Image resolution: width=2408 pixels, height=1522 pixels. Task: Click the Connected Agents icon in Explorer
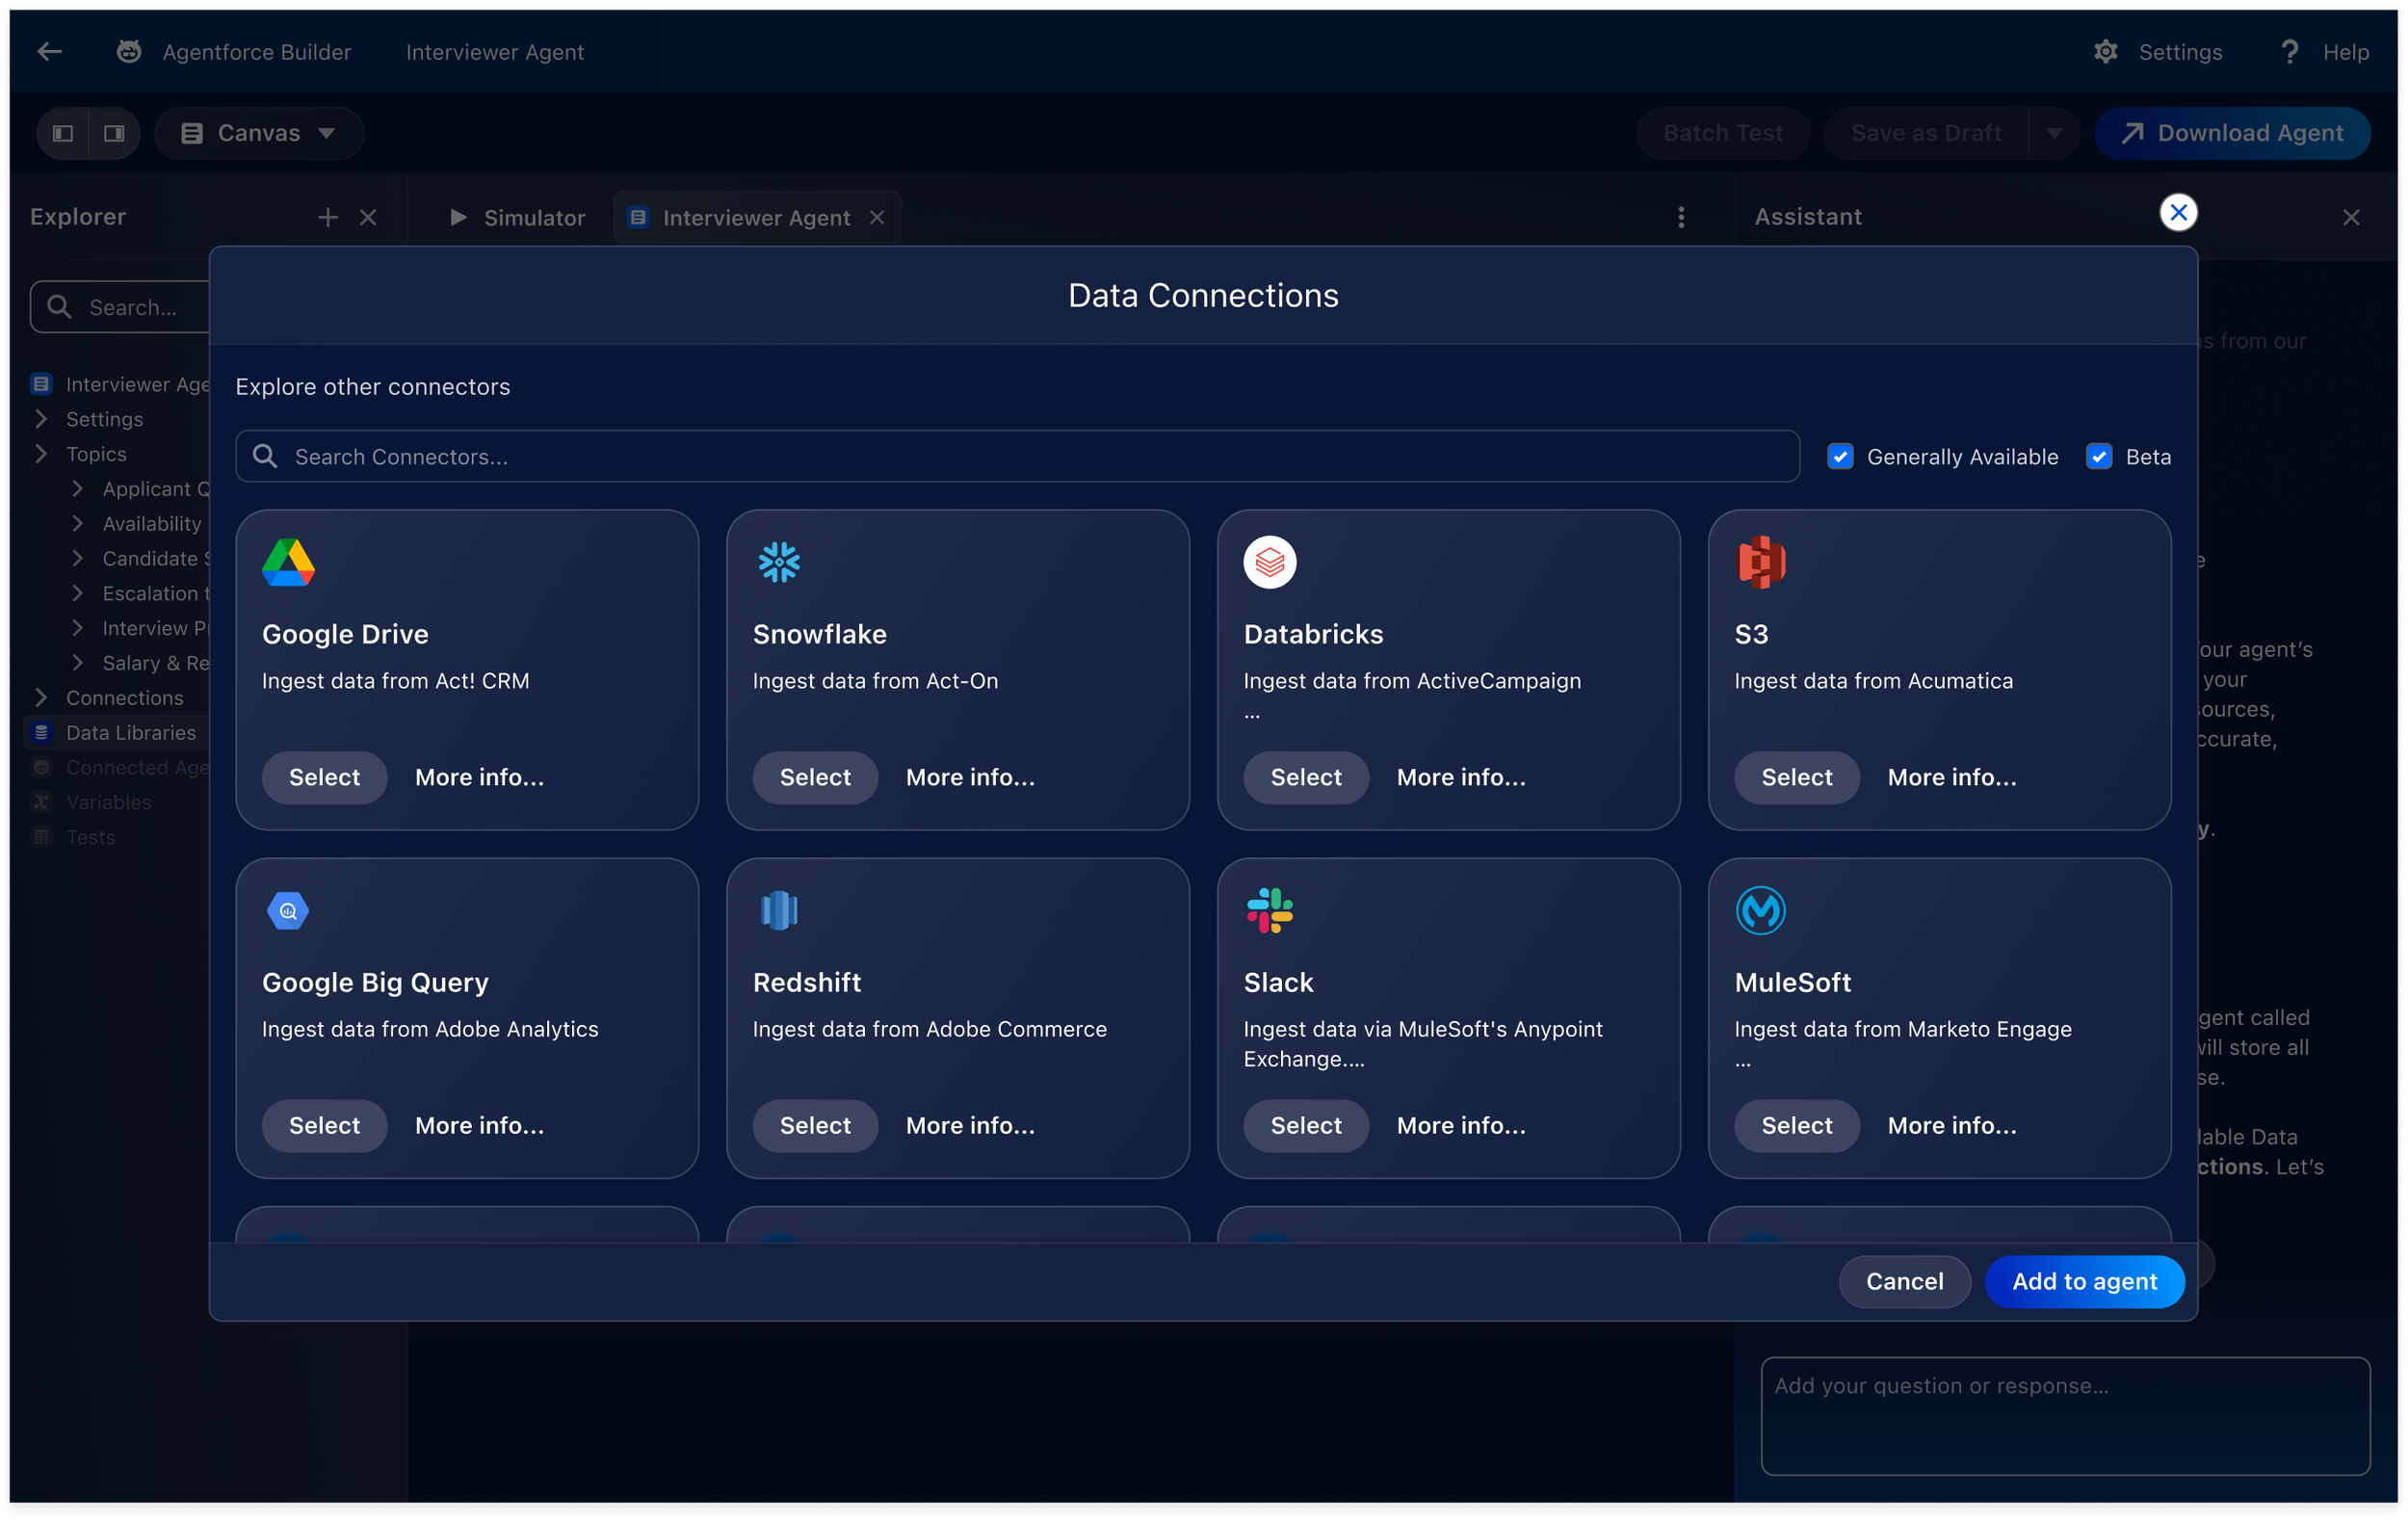point(41,767)
